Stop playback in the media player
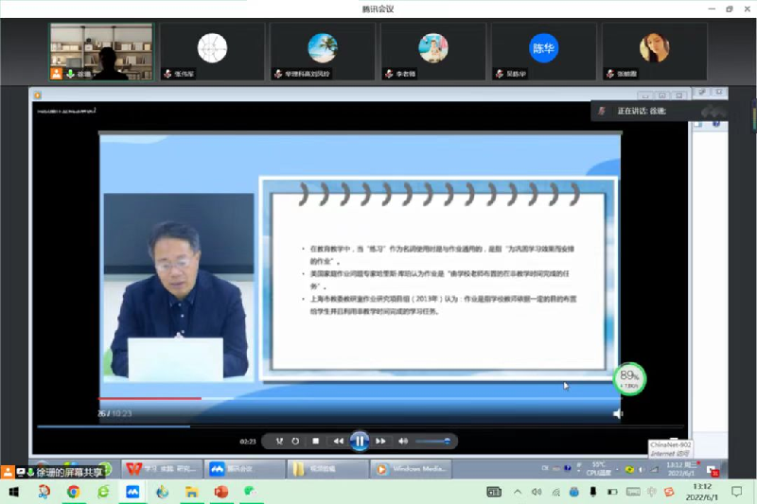This screenshot has height=504, width=757. point(316,441)
